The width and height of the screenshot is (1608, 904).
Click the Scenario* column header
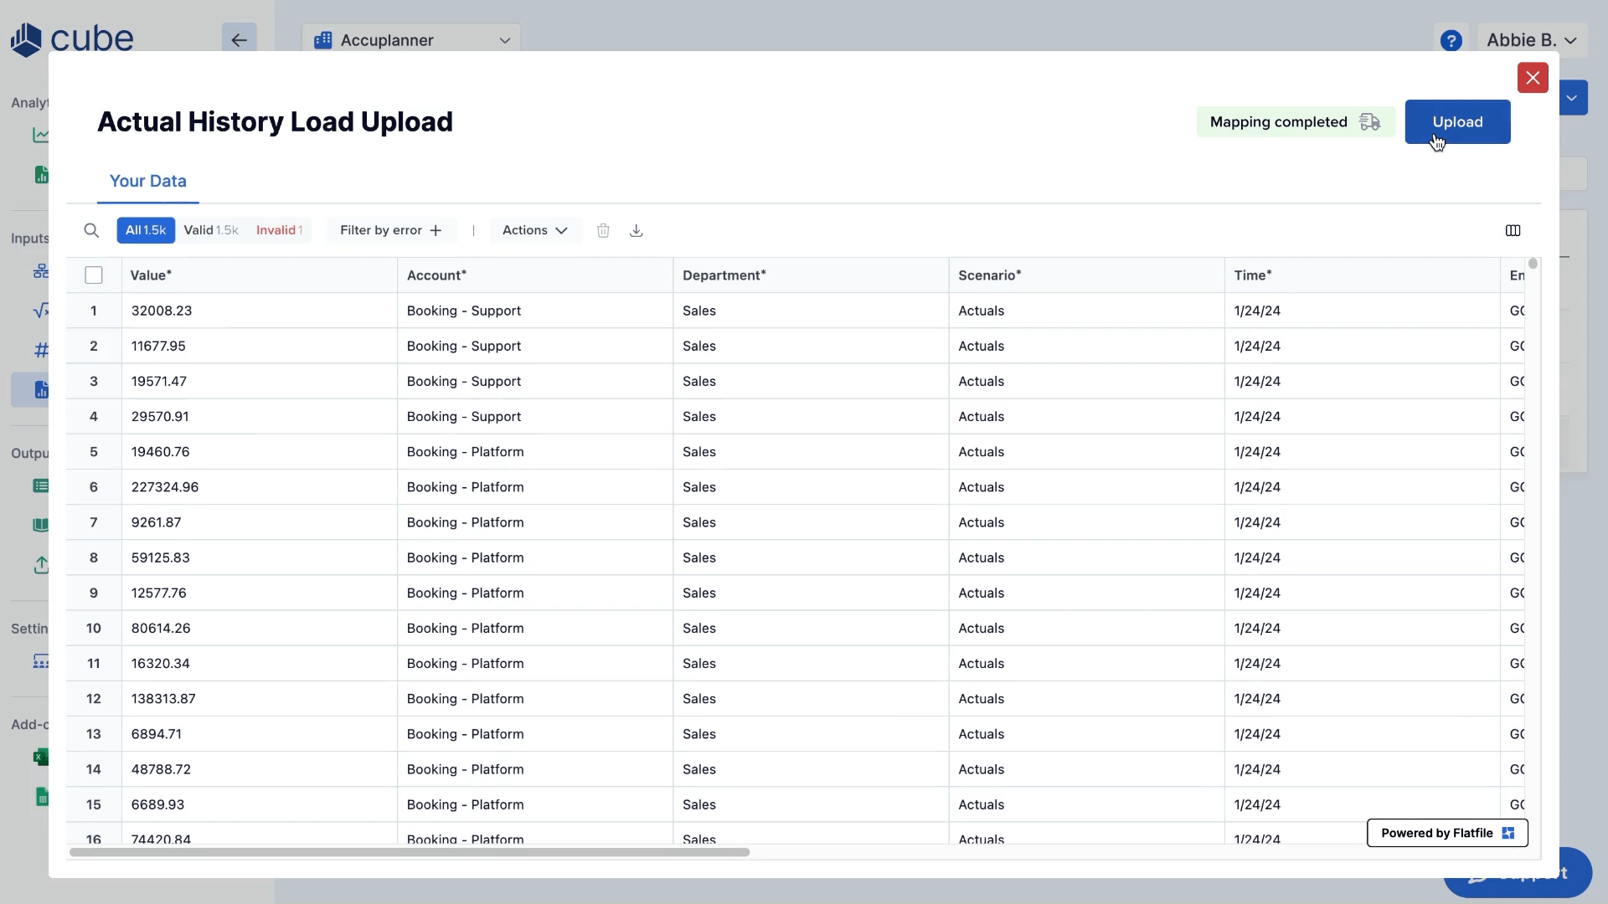[1086, 275]
